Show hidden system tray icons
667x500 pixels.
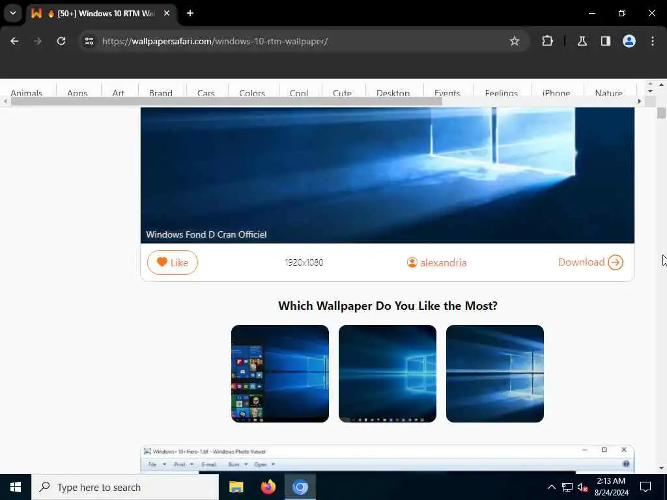pyautogui.click(x=551, y=487)
